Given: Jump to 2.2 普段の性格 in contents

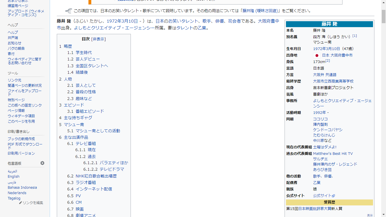Looking at the screenshot, I should (x=81, y=92).
